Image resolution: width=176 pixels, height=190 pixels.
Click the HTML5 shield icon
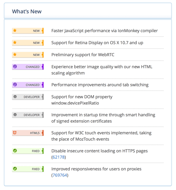pyautogui.click(x=15, y=133)
